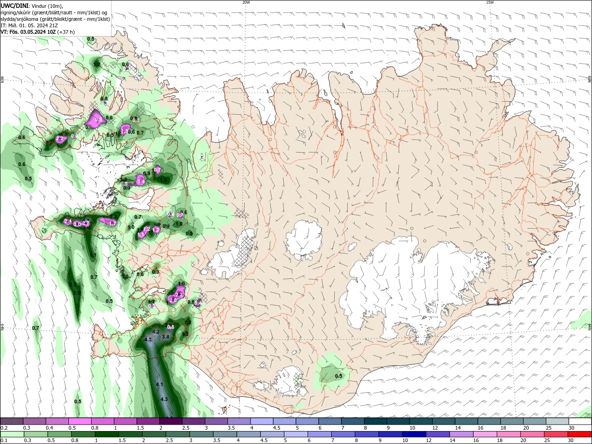Click the 'rigning/skúrir' legend description line
Viewport: 592px width, 444px height.
55,12
